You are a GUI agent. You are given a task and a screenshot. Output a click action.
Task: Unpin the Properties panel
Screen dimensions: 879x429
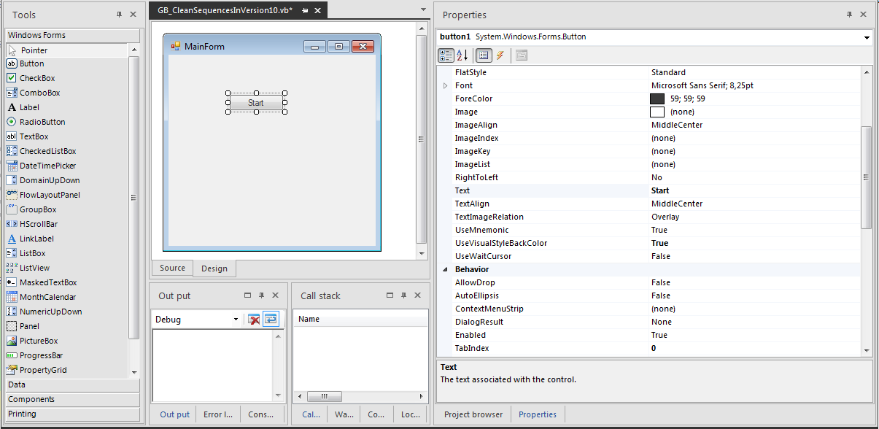[850, 14]
